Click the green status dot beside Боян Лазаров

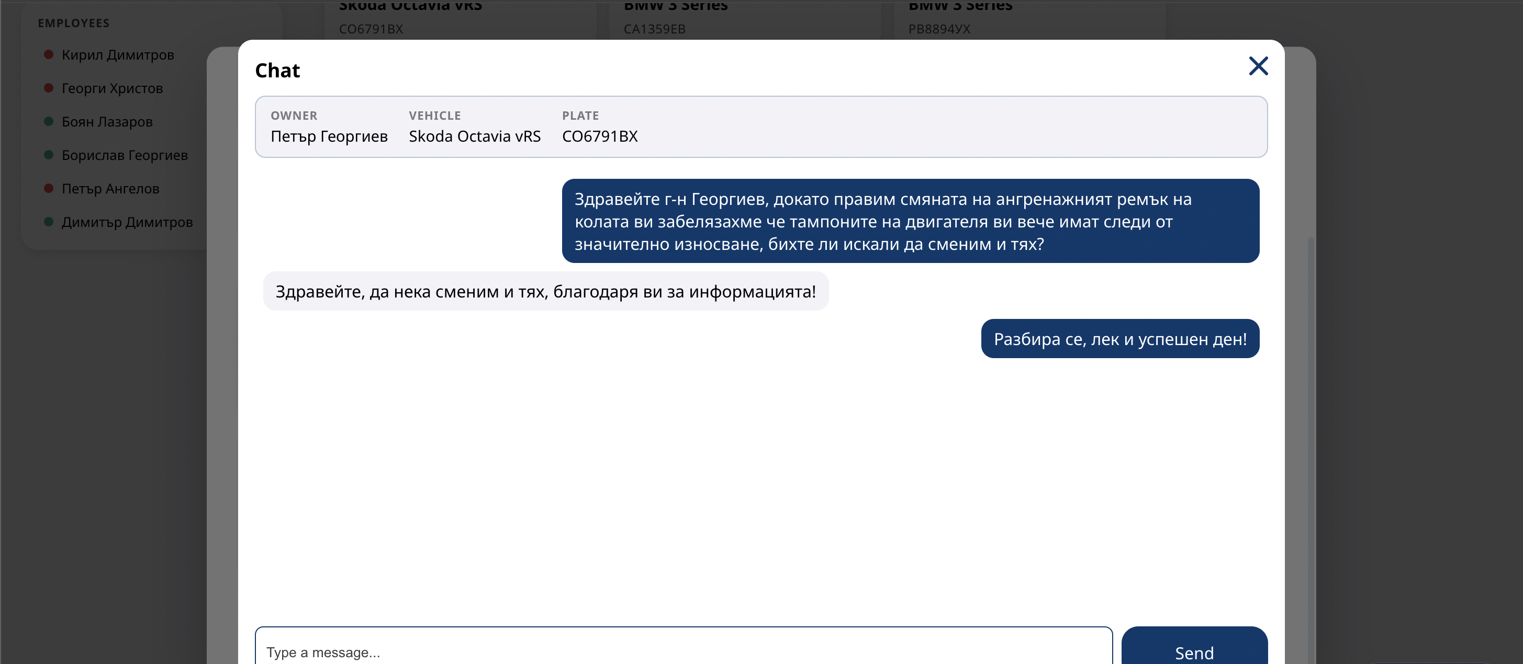coord(49,121)
